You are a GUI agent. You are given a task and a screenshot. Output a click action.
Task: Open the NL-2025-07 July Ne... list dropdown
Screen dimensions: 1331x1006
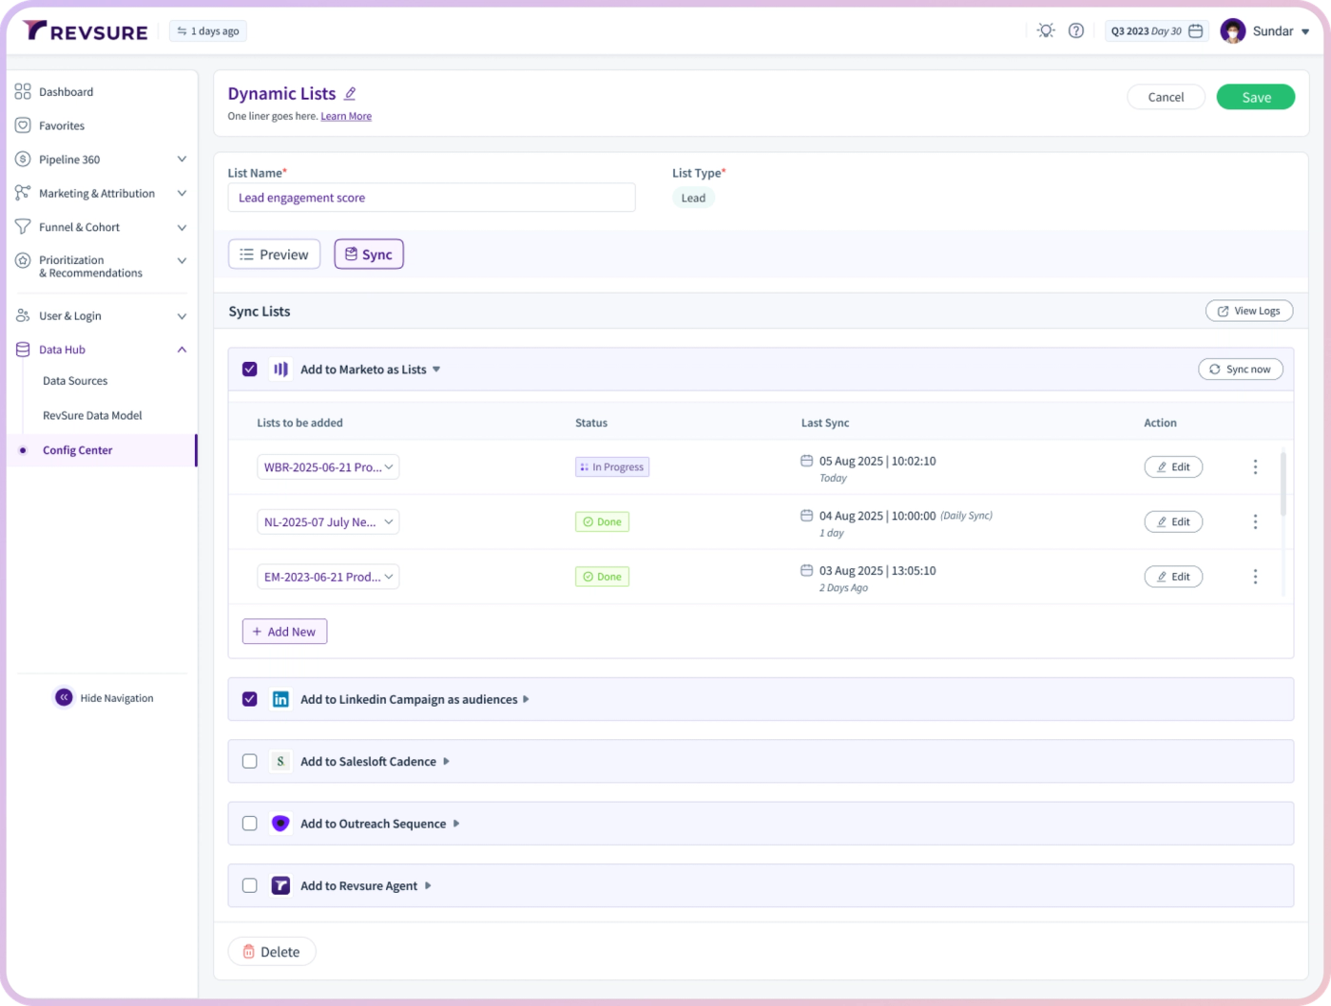click(x=328, y=522)
